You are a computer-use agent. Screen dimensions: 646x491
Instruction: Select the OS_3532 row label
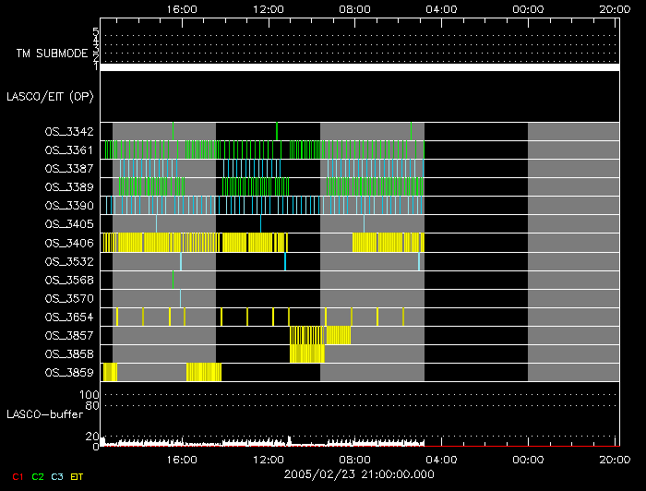(69, 262)
